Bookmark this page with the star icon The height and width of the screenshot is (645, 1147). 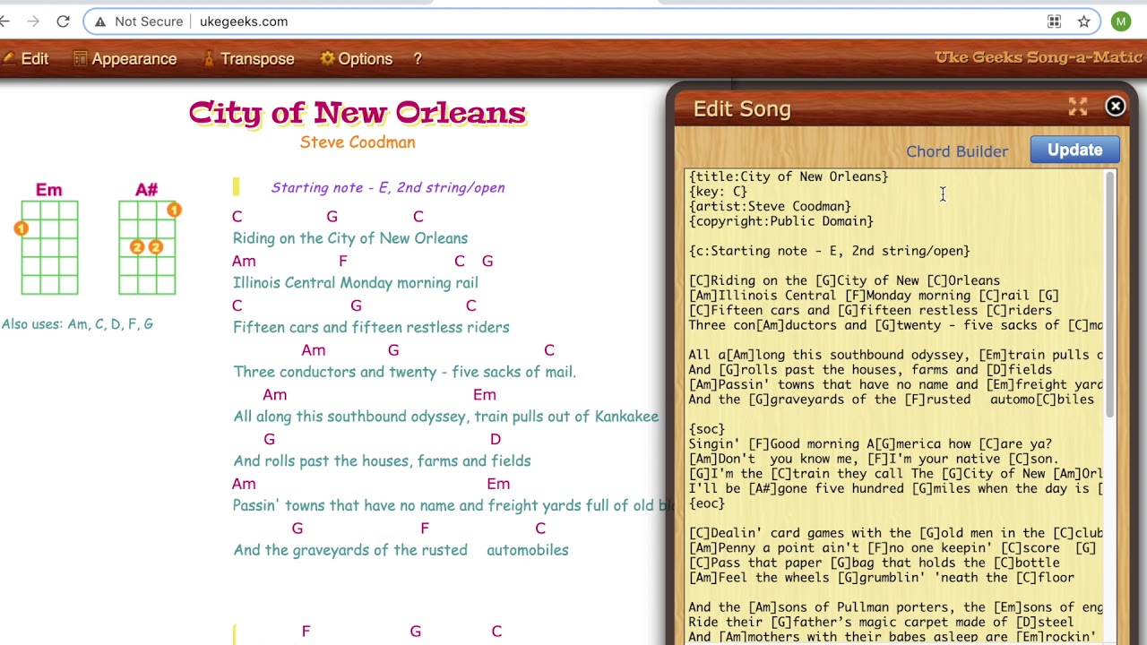pyautogui.click(x=1084, y=21)
